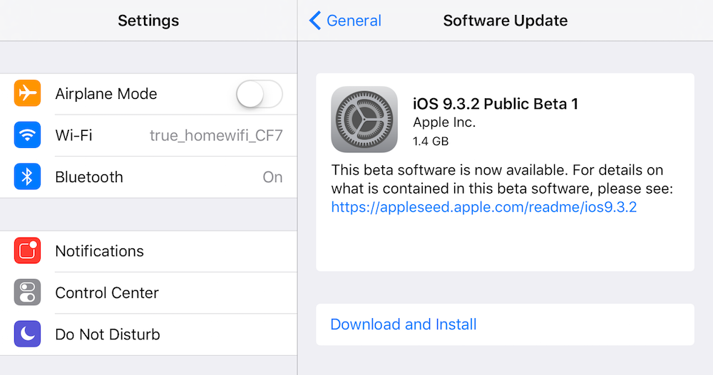
Task: Tap Download and Install
Action: pos(404,324)
